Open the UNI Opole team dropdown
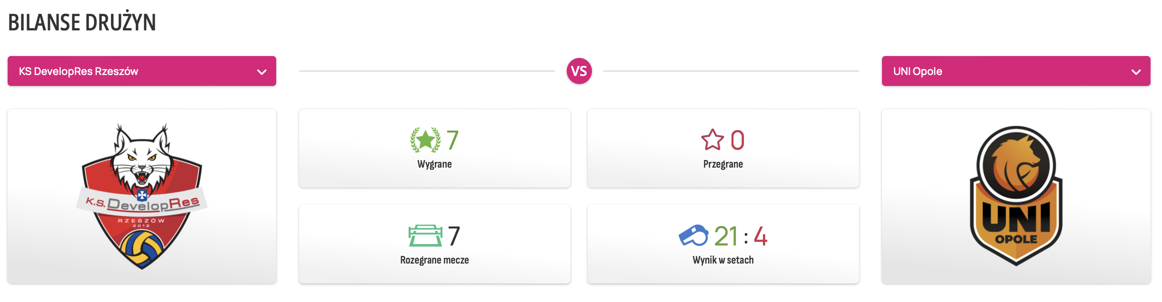This screenshot has height=302, width=1162. click(1016, 71)
